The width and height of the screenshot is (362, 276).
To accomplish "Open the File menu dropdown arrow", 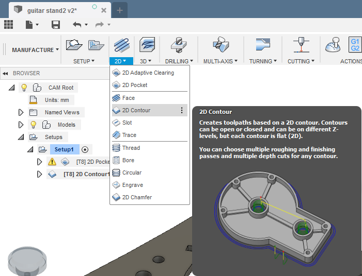I will 37,24.
